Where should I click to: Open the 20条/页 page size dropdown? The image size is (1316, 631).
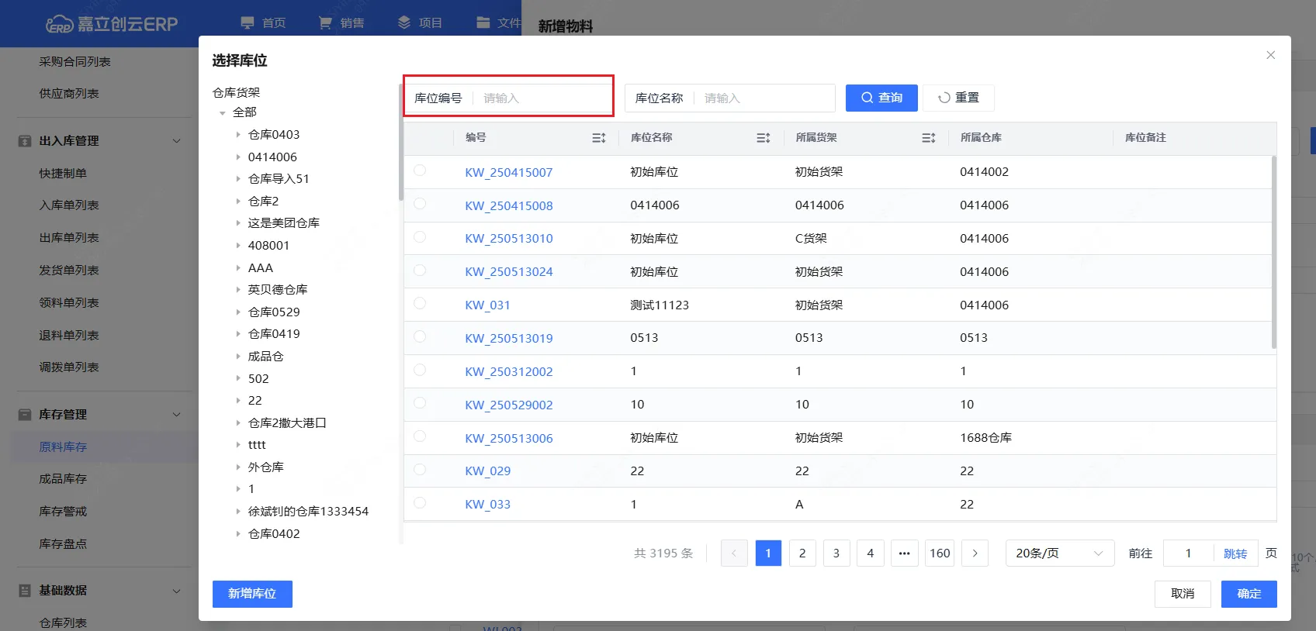[1059, 553]
